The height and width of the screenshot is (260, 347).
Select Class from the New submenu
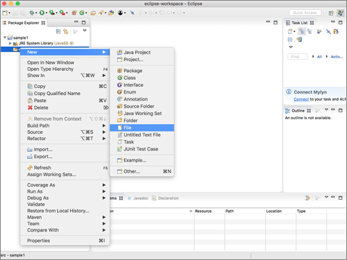[x=142, y=78]
